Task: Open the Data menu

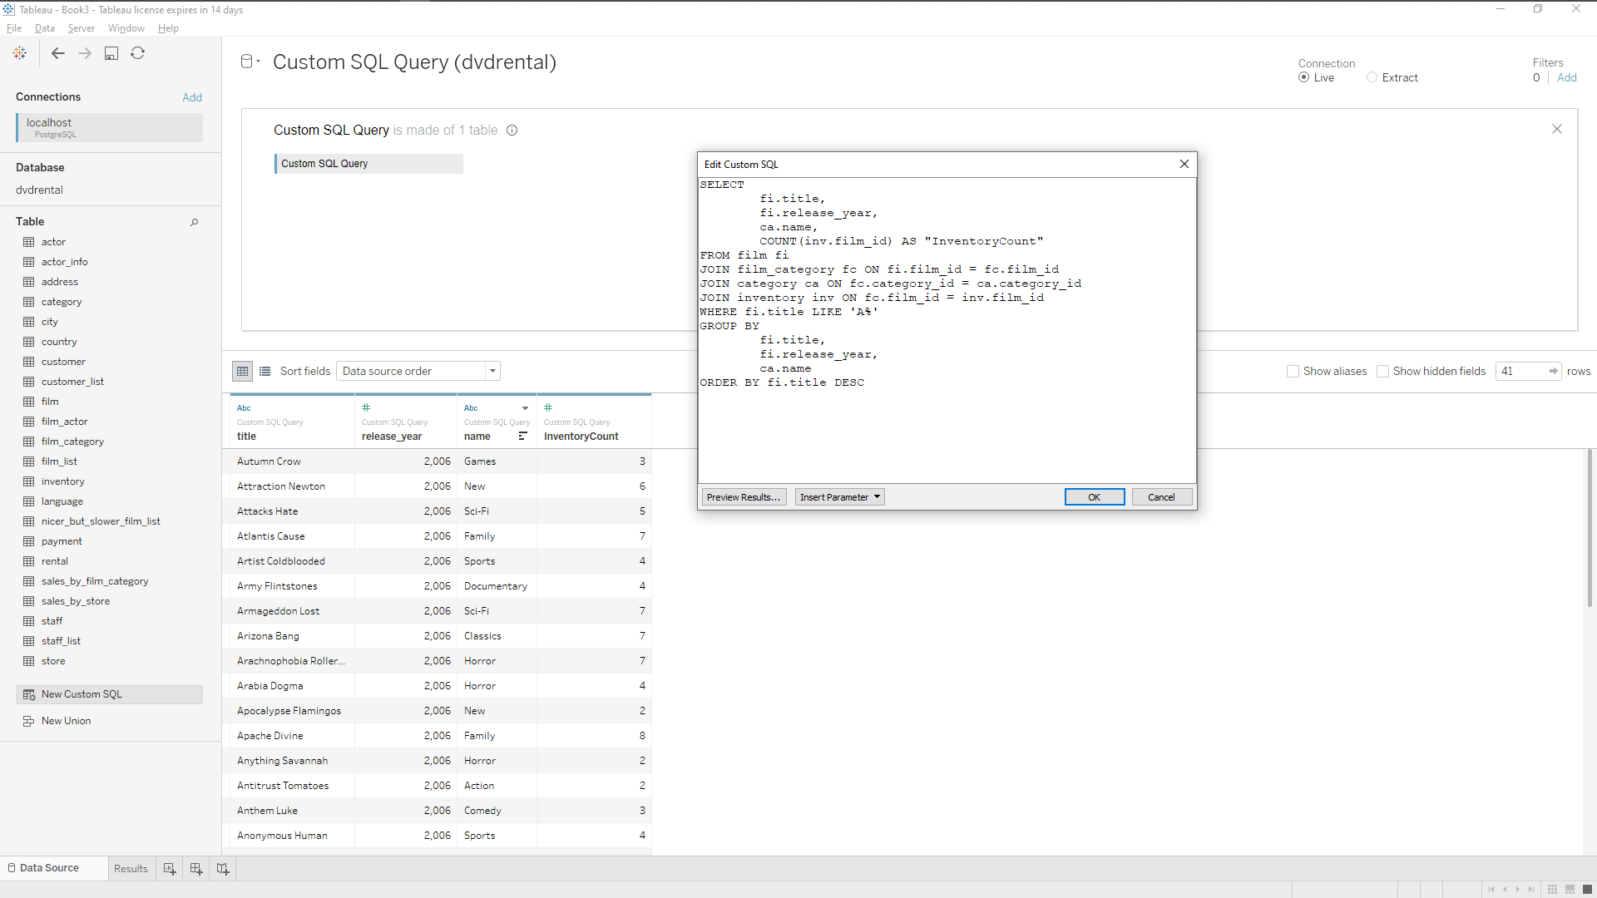Action: coord(45,28)
